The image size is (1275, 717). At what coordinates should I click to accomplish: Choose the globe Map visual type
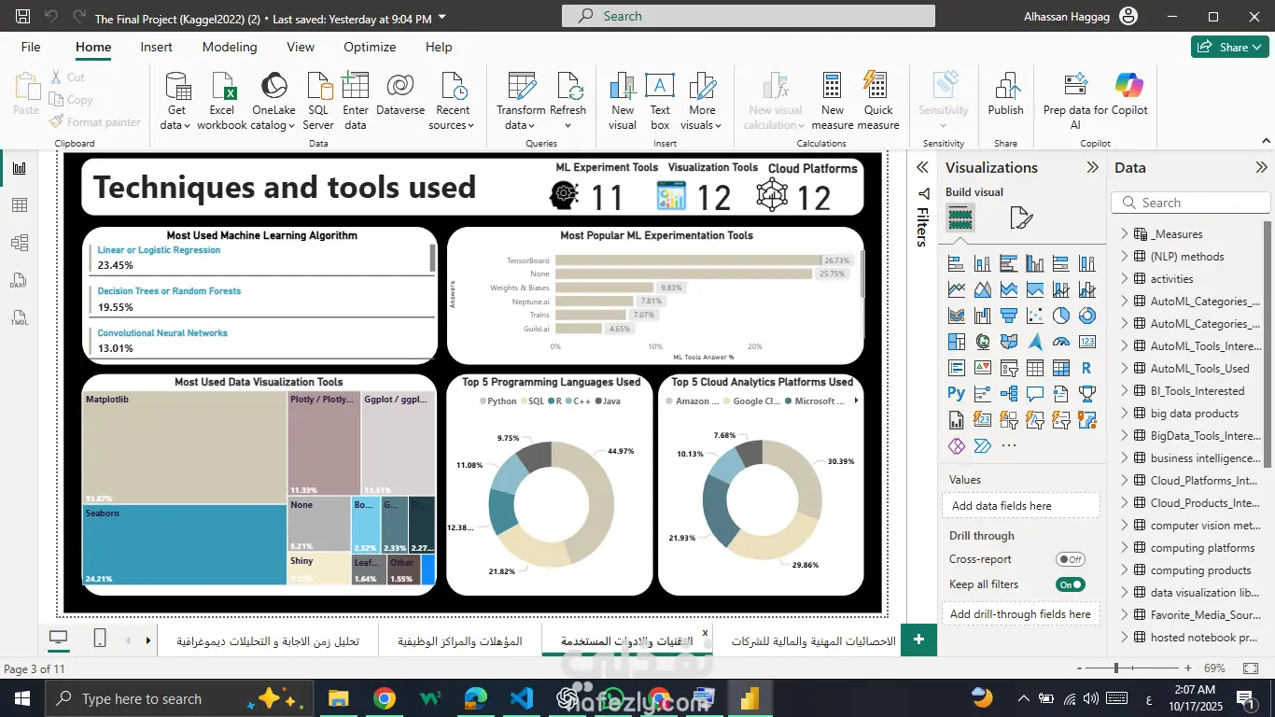pos(983,342)
